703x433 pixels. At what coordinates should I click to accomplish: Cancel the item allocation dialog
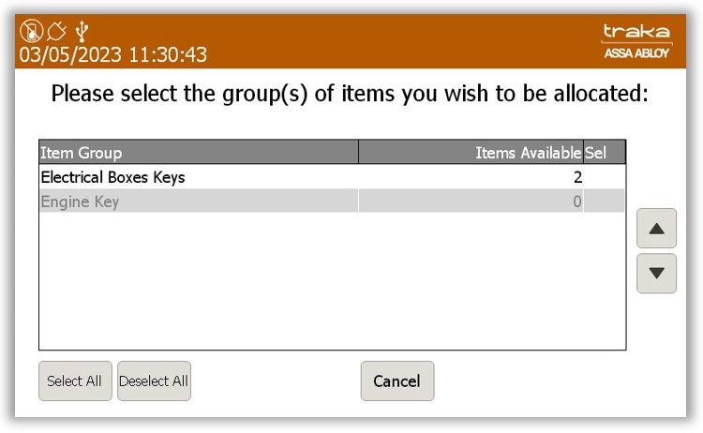(x=397, y=381)
